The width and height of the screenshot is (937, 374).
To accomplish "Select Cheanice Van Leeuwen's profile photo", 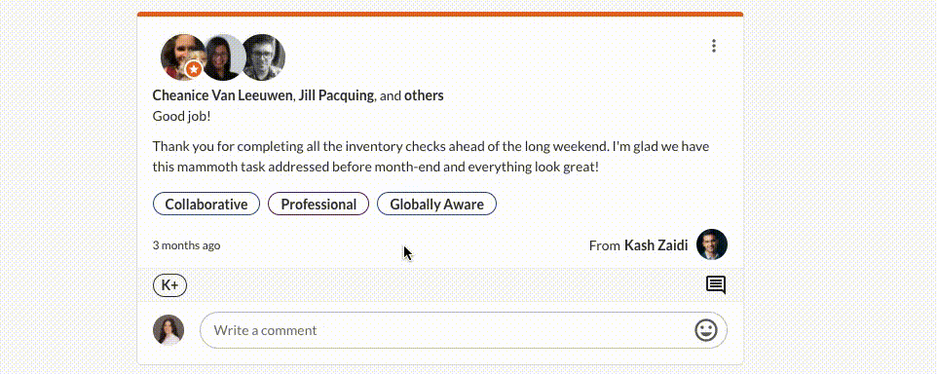I will (x=183, y=57).
